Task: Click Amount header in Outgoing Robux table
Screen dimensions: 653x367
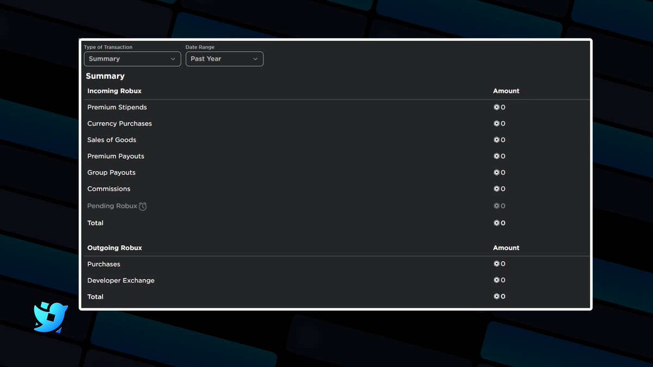Action: 506,247
